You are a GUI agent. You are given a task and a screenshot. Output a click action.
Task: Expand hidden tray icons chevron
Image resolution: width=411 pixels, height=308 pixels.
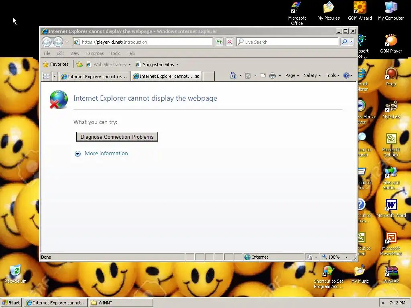[x=383, y=303]
